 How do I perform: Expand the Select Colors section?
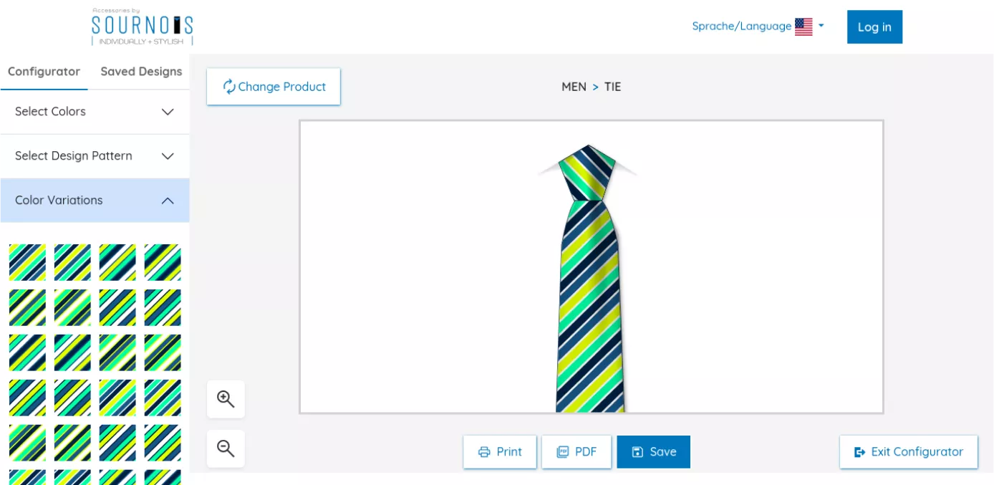point(95,112)
